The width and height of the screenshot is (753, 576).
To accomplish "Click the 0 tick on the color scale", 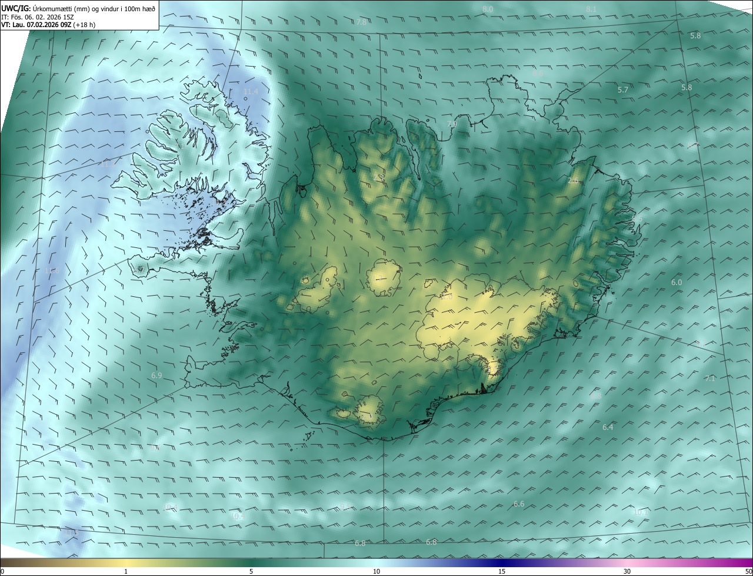I will [2, 571].
